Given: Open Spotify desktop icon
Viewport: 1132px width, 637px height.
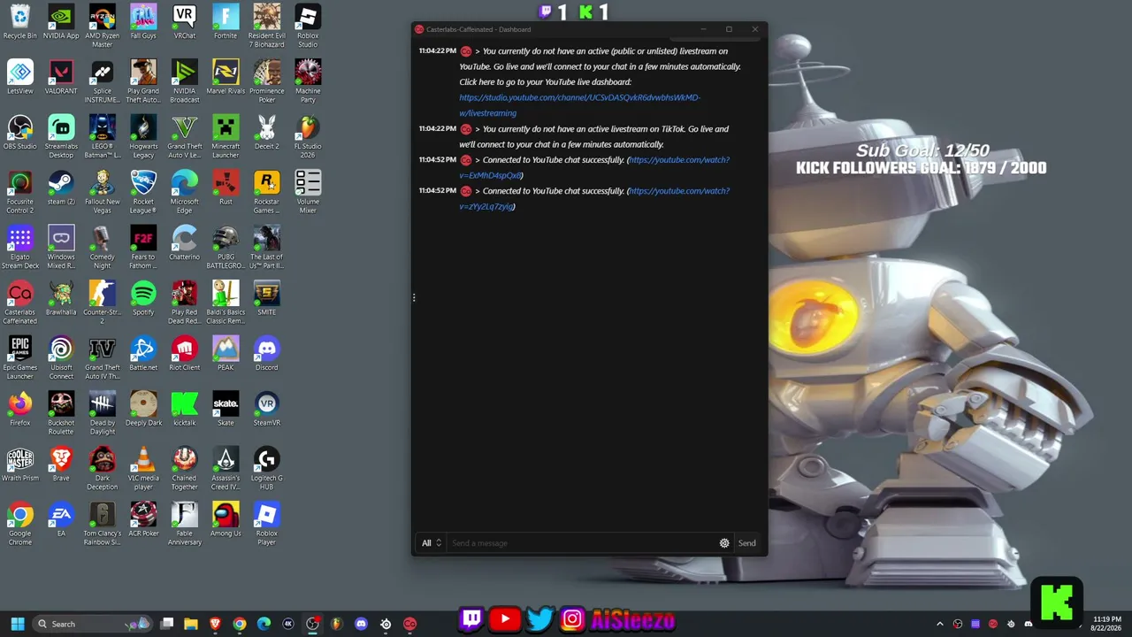Looking at the screenshot, I should click(x=143, y=299).
